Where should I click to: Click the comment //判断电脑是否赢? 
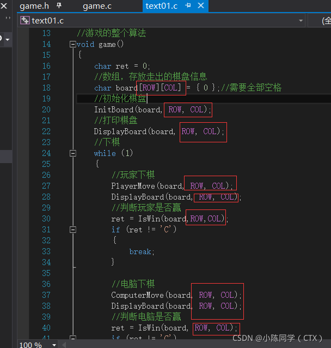coord(146,317)
